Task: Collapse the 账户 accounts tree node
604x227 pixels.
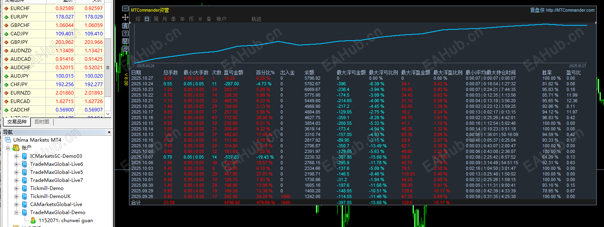Action: coord(8,148)
